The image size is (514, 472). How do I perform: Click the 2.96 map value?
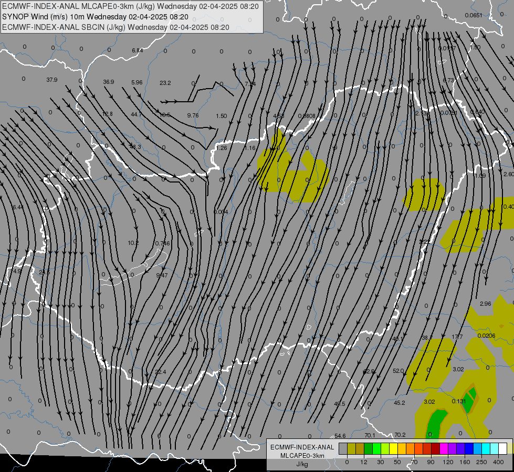[x=486, y=304]
